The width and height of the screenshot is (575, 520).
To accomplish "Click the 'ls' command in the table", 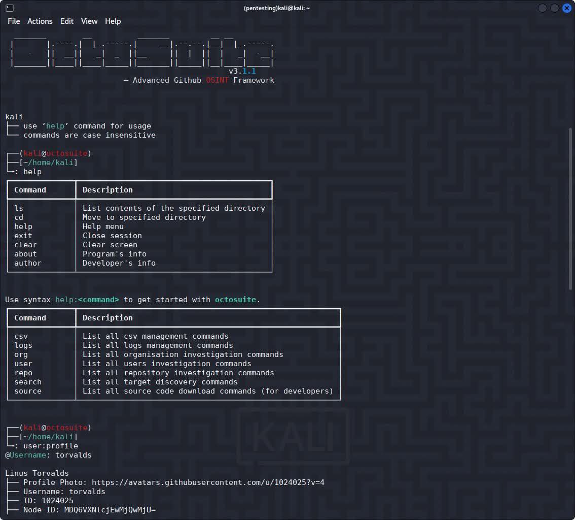I will click(19, 208).
